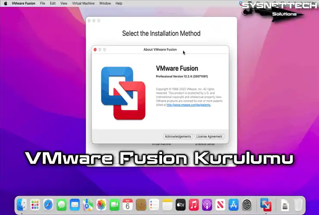The height and width of the screenshot is (215, 319).
Task: Open Photos from the Dock
Action: [x=101, y=204]
